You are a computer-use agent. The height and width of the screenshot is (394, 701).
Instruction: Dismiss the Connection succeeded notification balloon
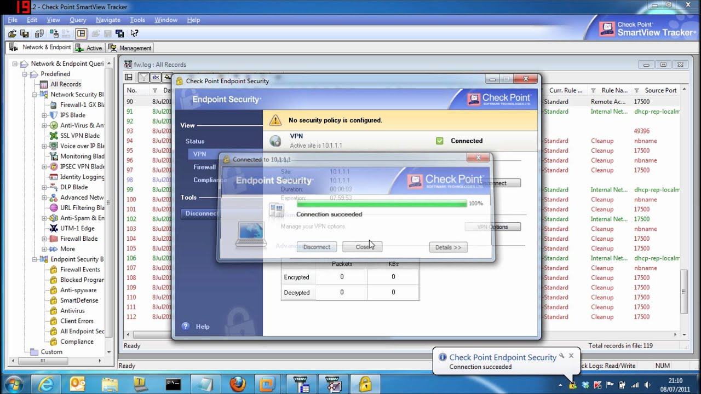pos(571,356)
